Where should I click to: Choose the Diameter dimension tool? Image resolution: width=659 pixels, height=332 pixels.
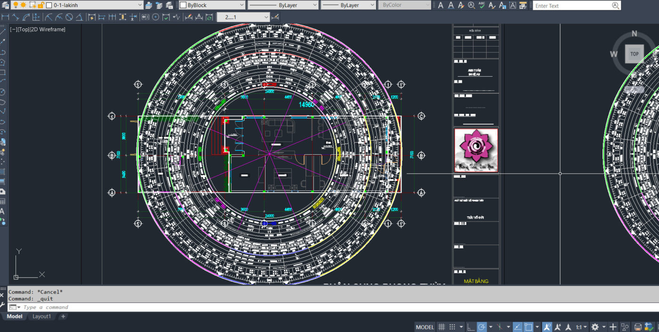point(69,17)
